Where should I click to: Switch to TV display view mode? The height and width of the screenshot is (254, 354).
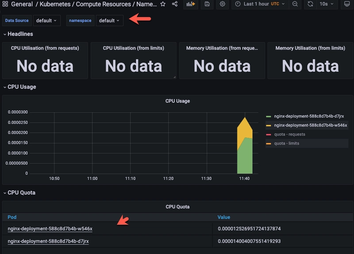[x=347, y=4]
